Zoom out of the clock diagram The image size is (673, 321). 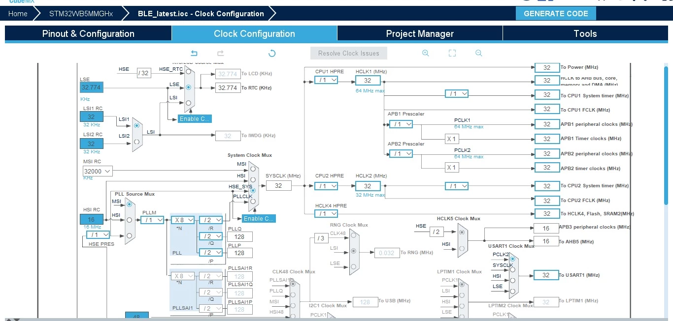coord(479,53)
